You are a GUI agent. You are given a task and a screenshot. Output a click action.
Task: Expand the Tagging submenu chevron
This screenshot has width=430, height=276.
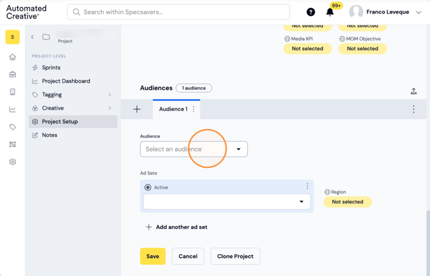pyautogui.click(x=110, y=94)
